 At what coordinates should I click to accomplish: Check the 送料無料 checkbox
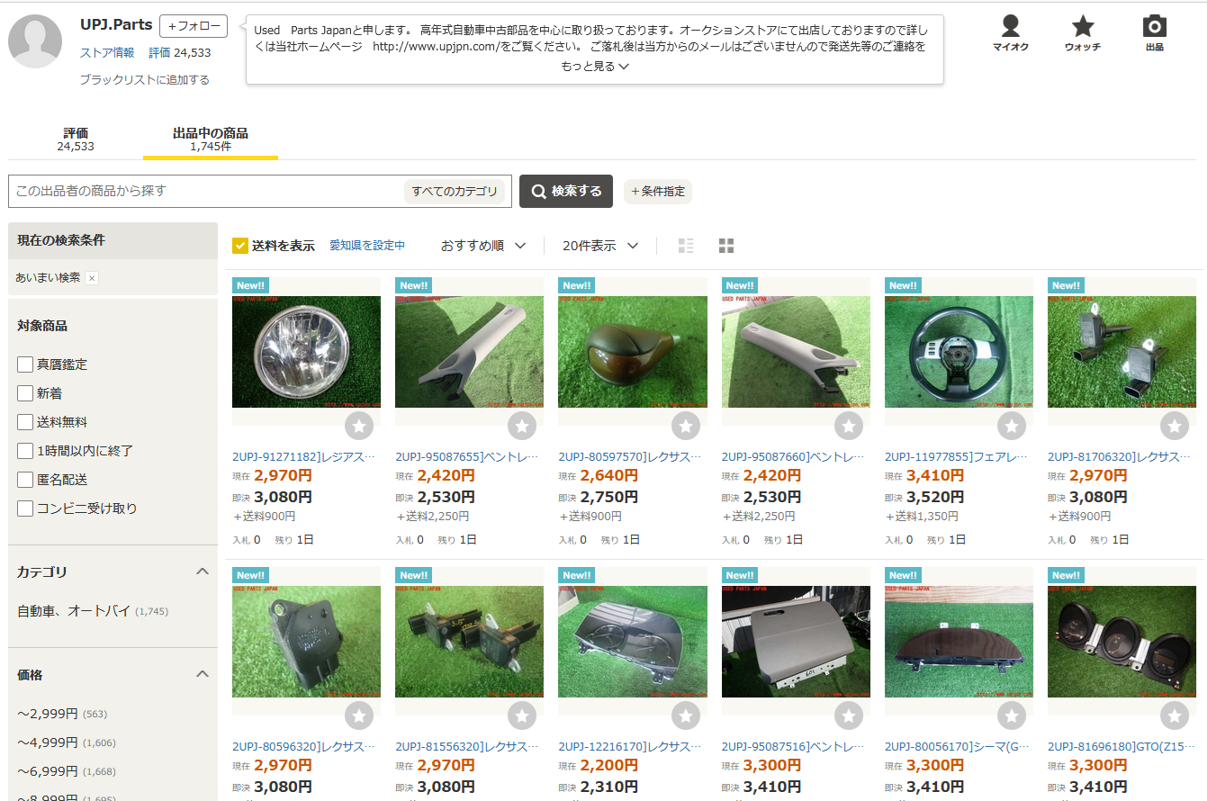25,422
